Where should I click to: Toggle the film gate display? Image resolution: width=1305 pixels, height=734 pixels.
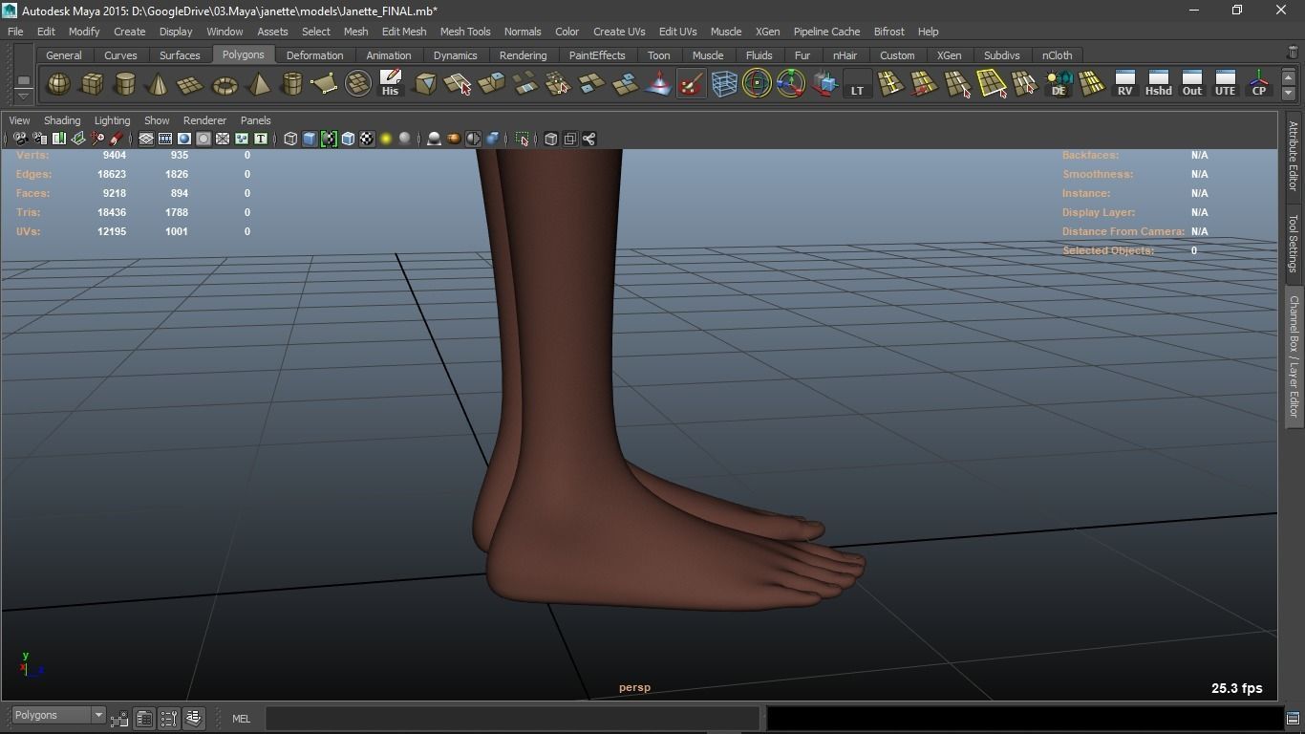click(165, 139)
